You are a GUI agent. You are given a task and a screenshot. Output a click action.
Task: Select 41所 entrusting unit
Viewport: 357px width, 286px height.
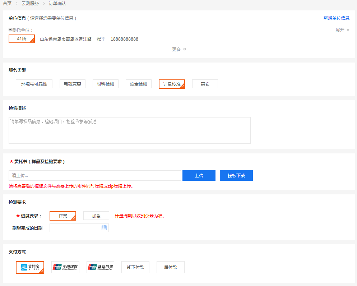(22, 39)
